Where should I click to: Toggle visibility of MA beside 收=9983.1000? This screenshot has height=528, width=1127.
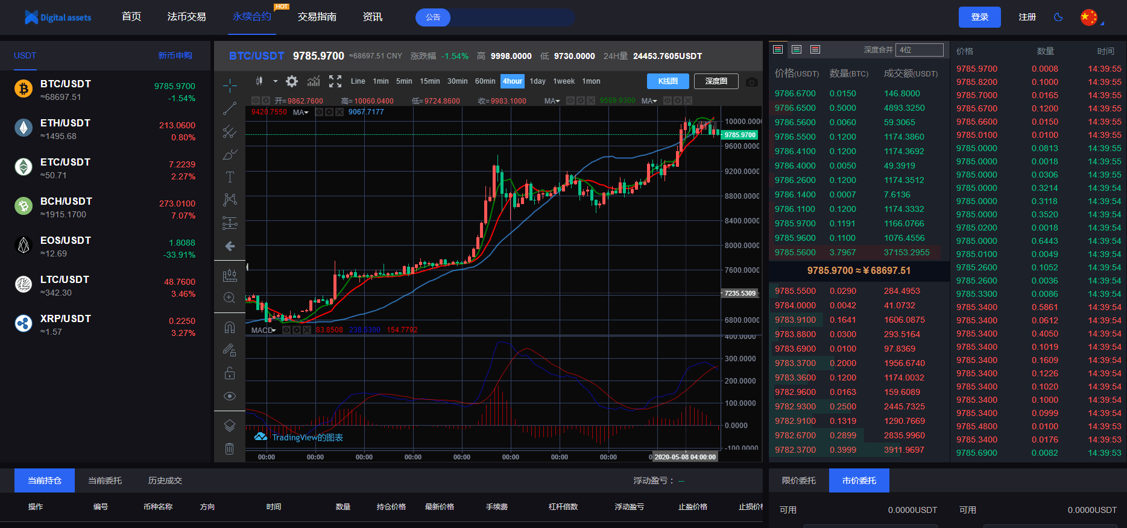(x=570, y=101)
